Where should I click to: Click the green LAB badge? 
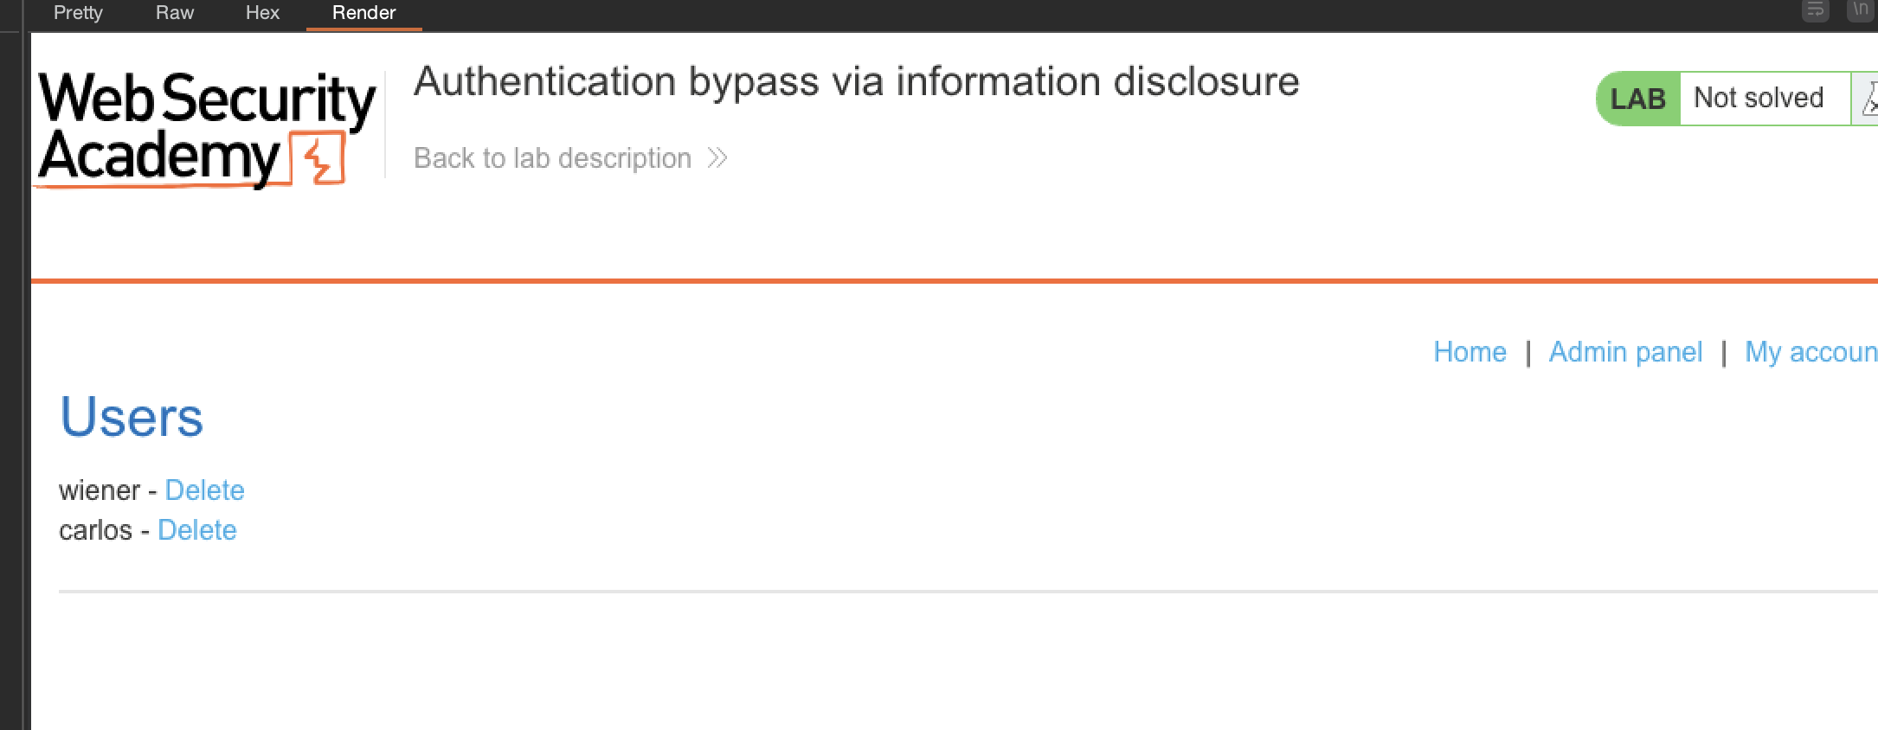pyautogui.click(x=1637, y=99)
